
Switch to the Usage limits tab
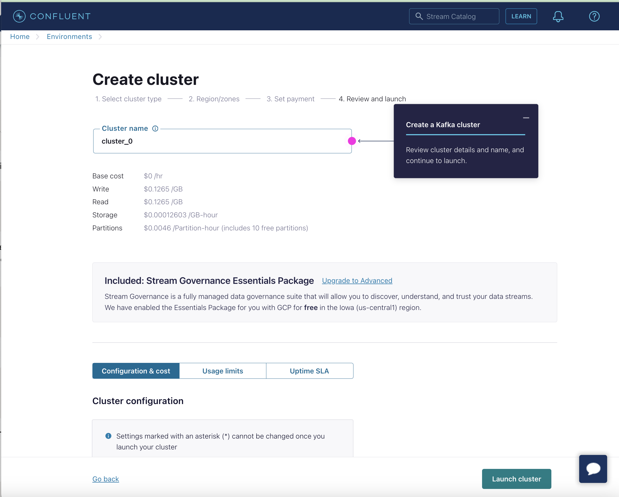click(x=223, y=371)
